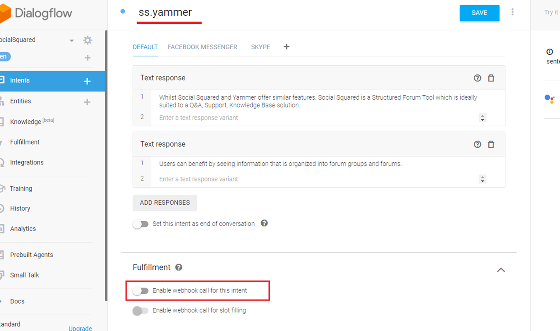Click the plus icon to create intent
The width and height of the screenshot is (560, 331).
click(87, 81)
